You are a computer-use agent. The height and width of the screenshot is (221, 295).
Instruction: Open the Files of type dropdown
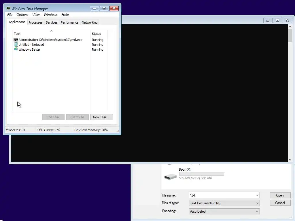tap(224, 203)
